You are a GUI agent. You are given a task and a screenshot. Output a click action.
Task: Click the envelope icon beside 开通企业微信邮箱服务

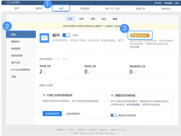(x=44, y=95)
